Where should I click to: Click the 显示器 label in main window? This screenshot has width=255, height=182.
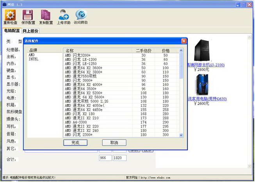coord(13,84)
